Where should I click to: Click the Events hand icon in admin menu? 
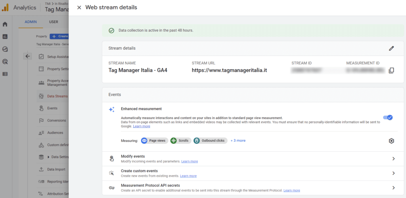[41, 108]
